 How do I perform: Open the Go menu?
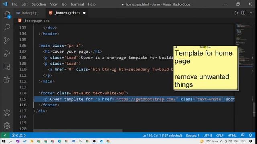[64, 4]
